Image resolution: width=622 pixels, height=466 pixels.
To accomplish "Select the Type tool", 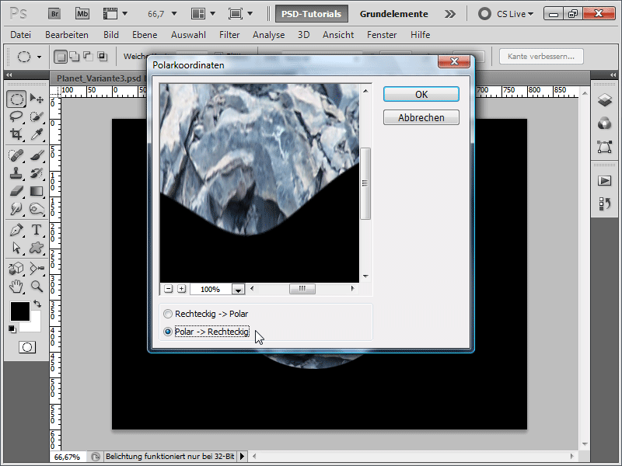I will pos(37,229).
